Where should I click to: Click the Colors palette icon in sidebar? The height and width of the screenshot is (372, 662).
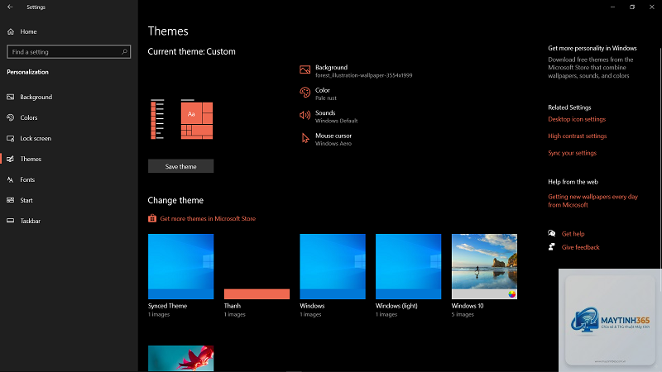(x=11, y=117)
